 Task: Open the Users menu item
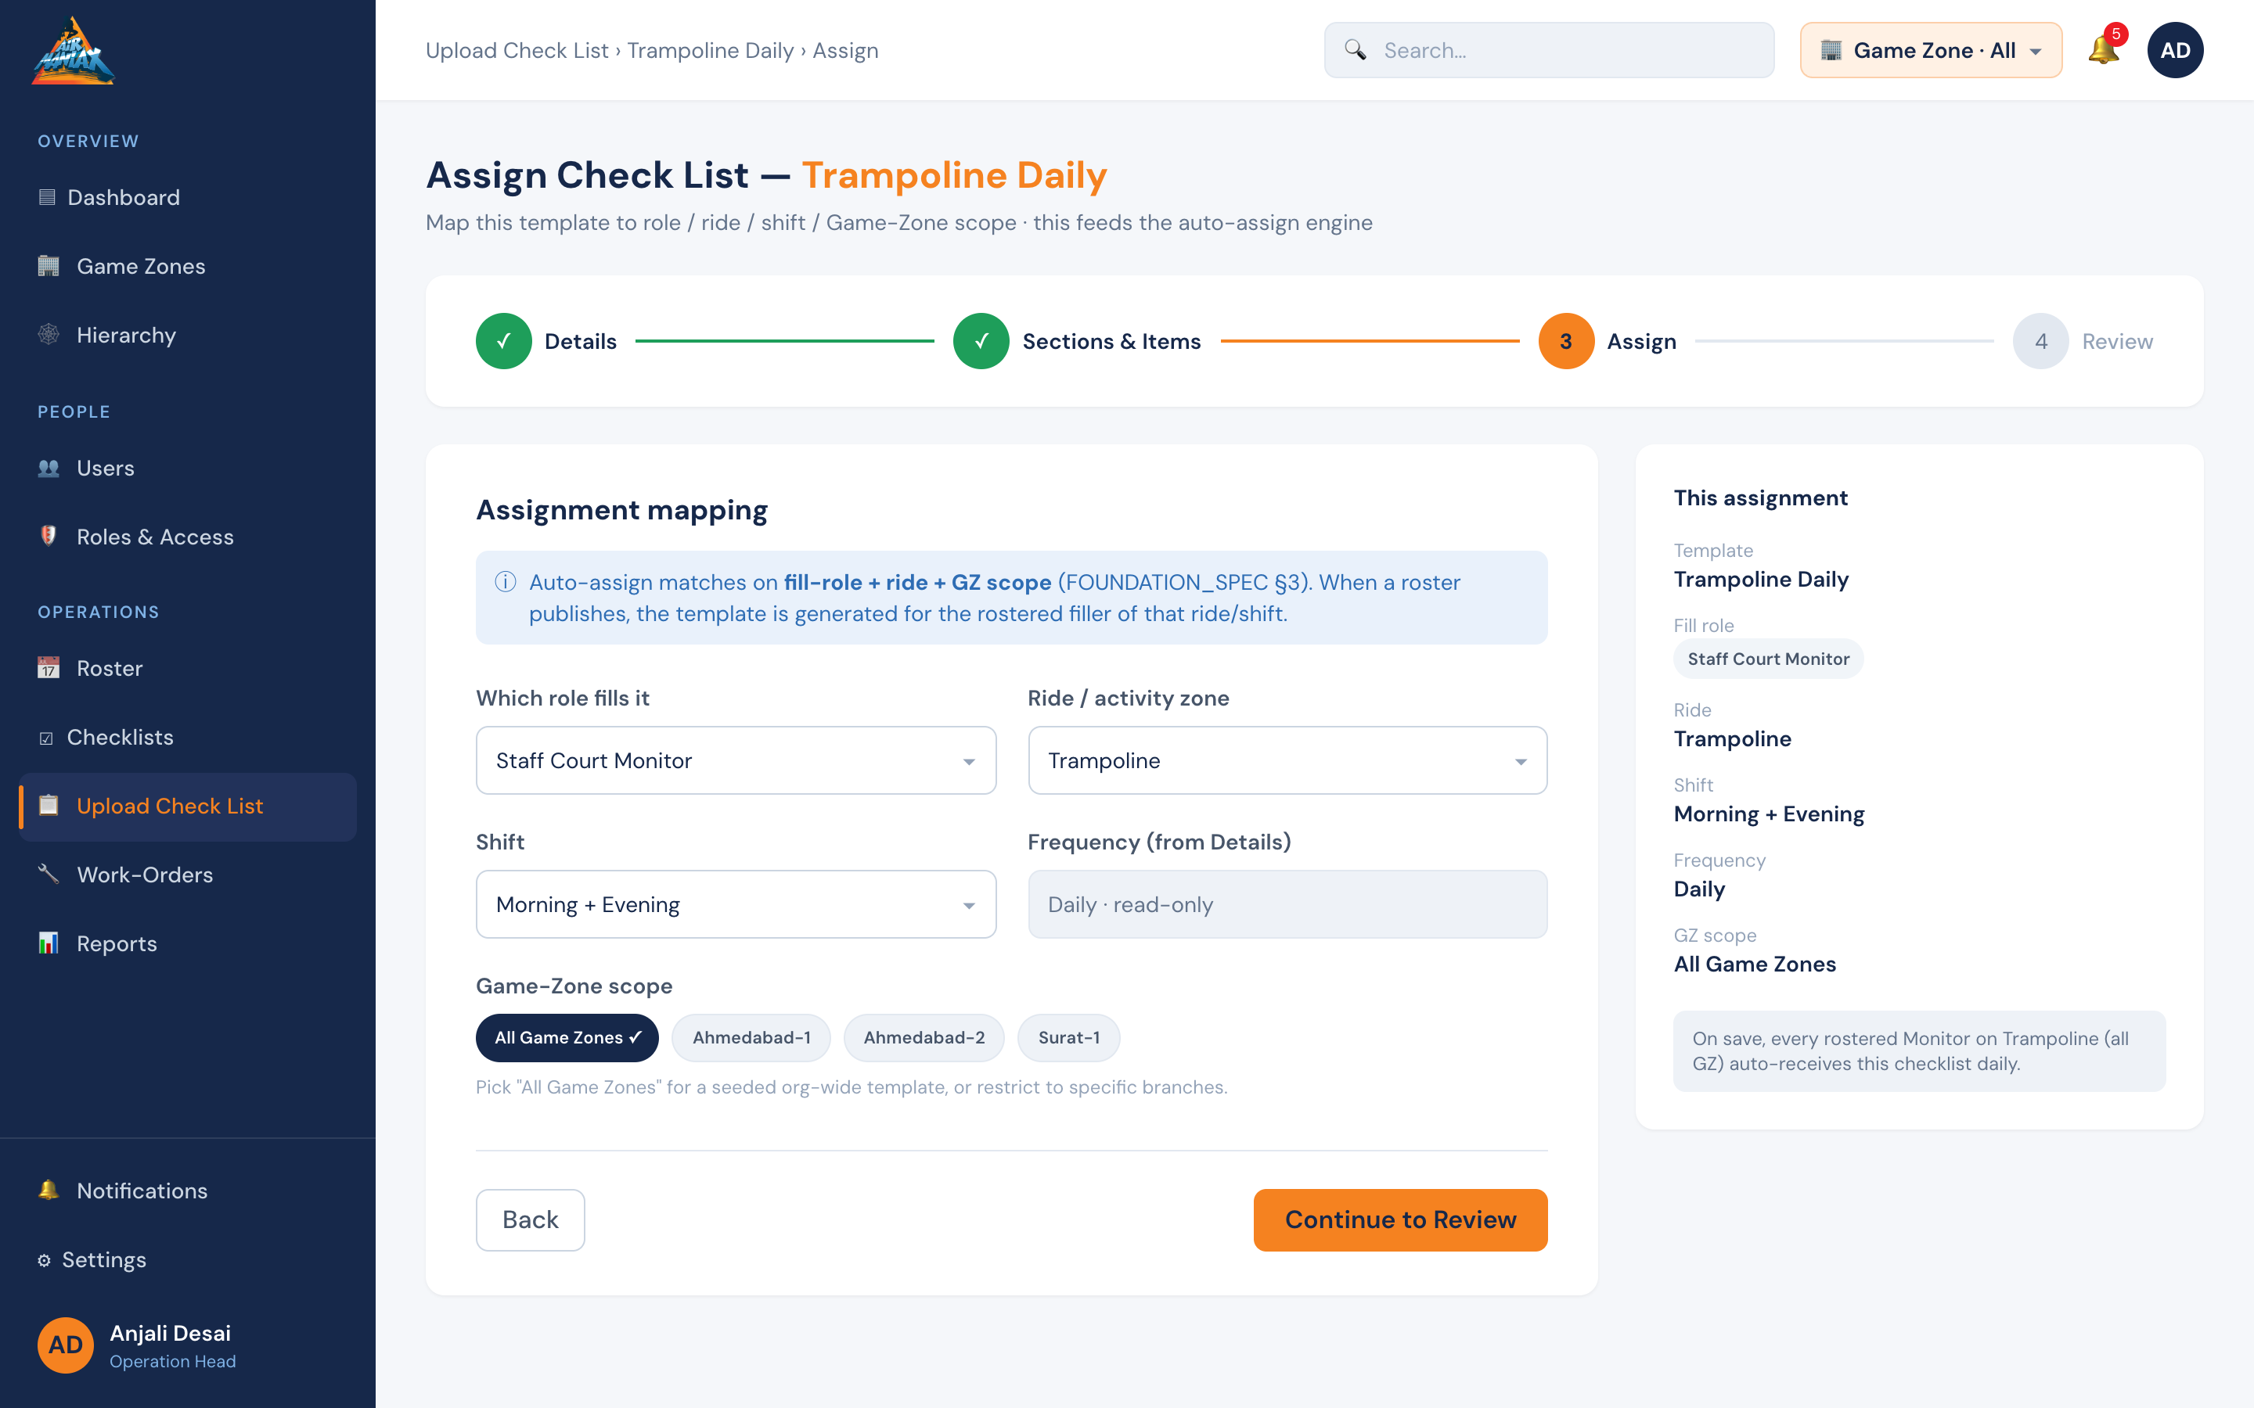187,469
